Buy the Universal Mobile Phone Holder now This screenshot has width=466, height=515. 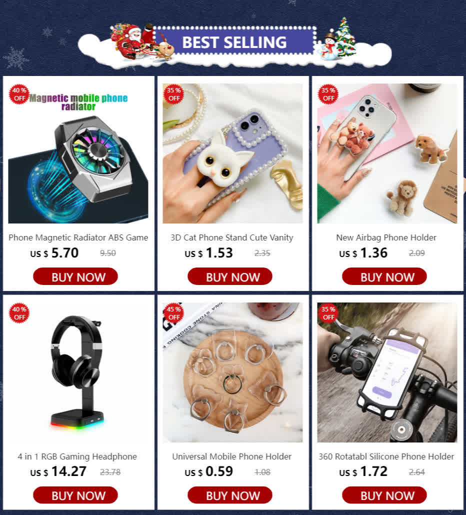(x=230, y=495)
